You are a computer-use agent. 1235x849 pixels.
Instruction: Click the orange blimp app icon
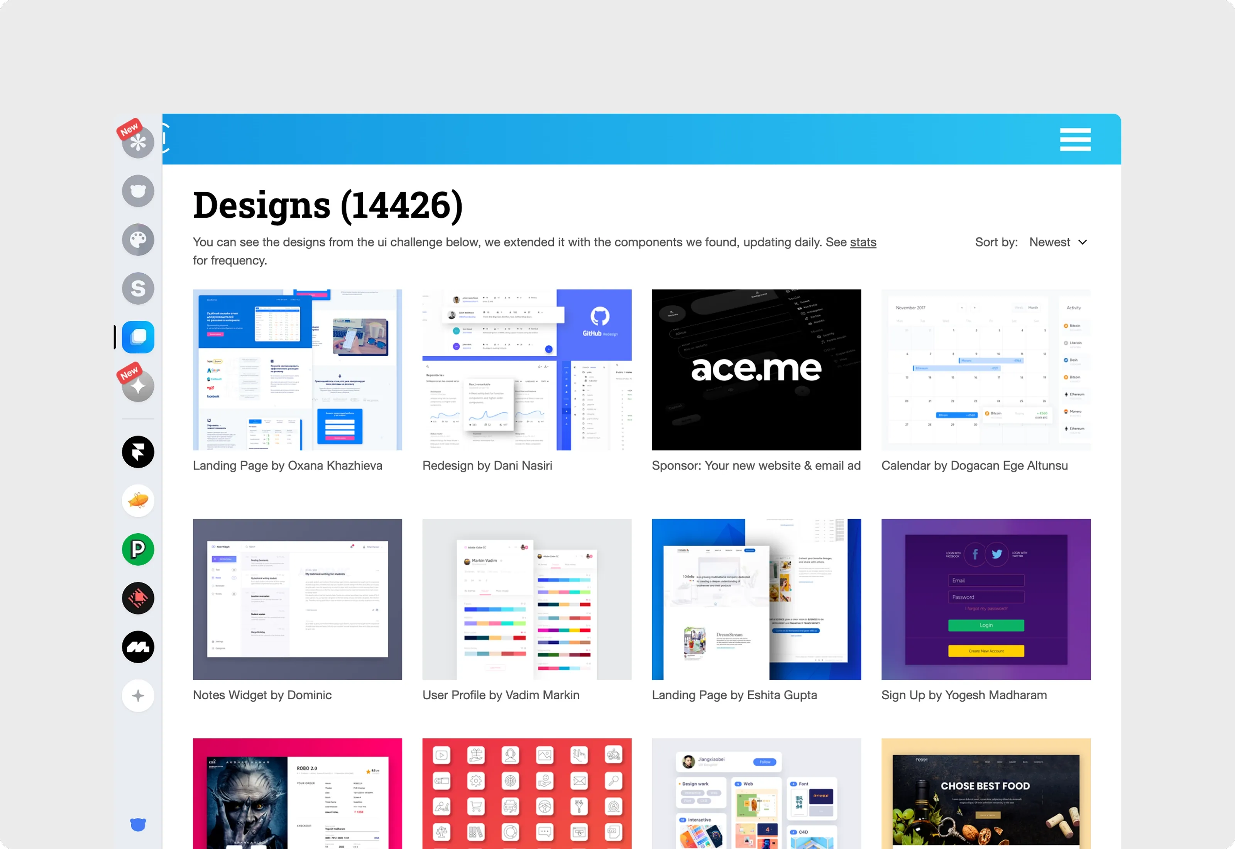click(138, 501)
